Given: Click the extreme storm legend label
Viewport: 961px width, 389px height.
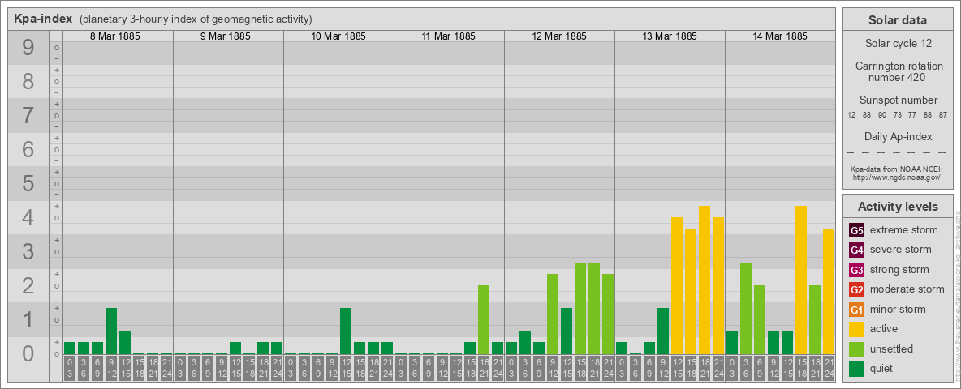Looking at the screenshot, I should (x=904, y=230).
